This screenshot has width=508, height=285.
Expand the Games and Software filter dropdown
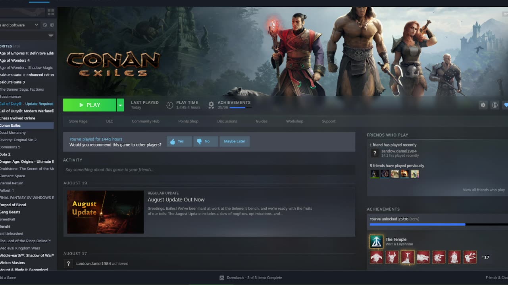(19, 25)
